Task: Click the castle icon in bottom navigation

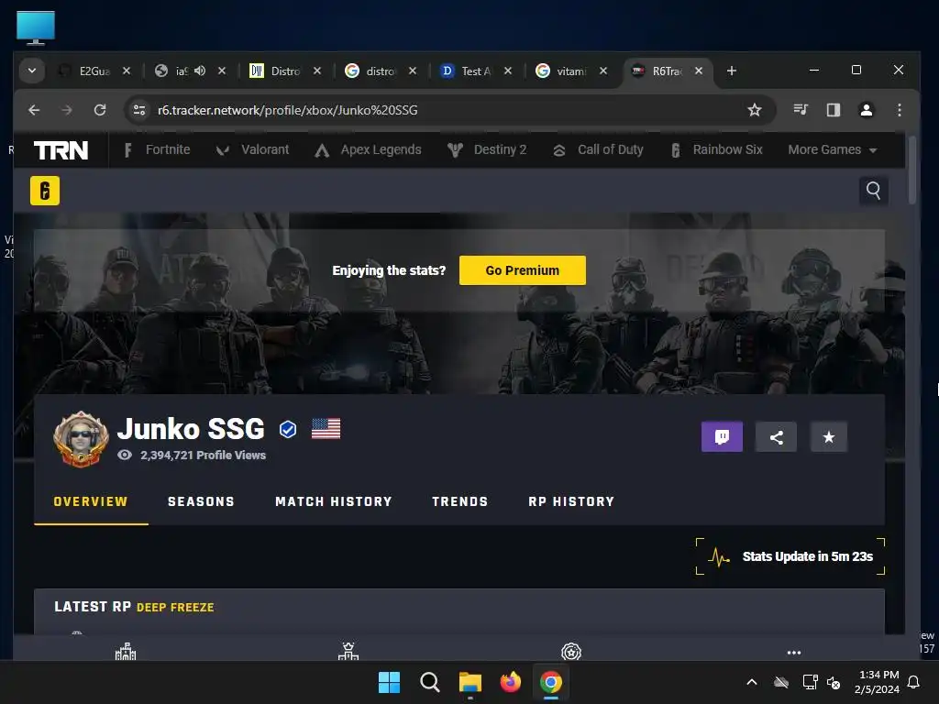Action: tap(126, 652)
